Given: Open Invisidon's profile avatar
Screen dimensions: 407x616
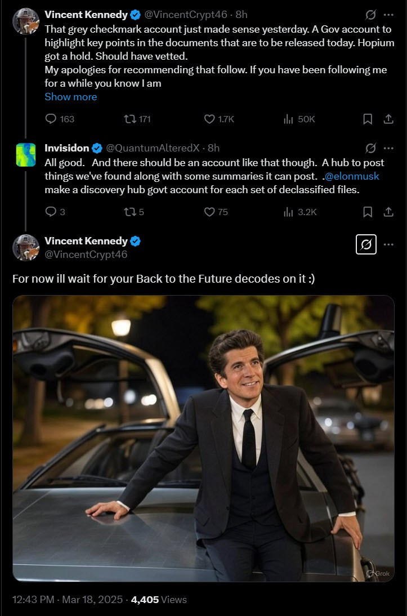Looking at the screenshot, I should (x=26, y=155).
